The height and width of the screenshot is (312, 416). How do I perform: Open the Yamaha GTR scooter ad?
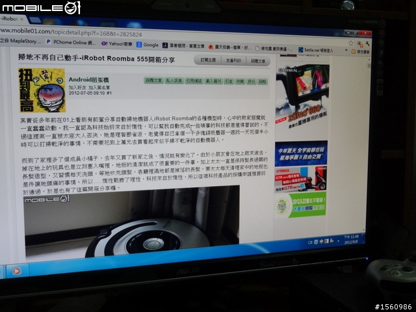(300, 179)
